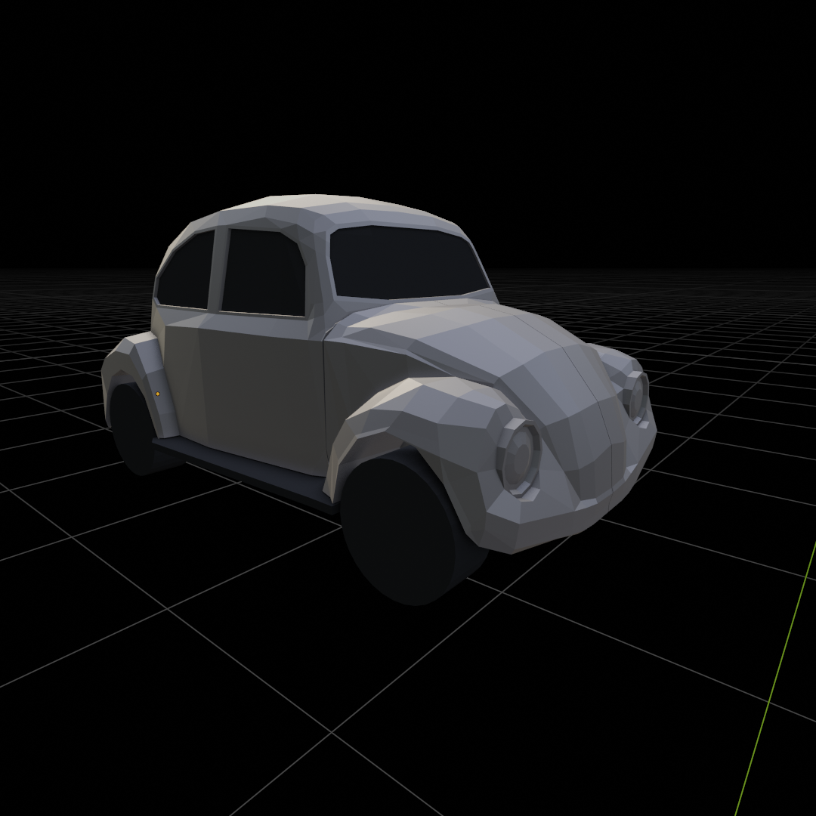Select the door side window
Screen dimensions: 816x816
(264, 272)
